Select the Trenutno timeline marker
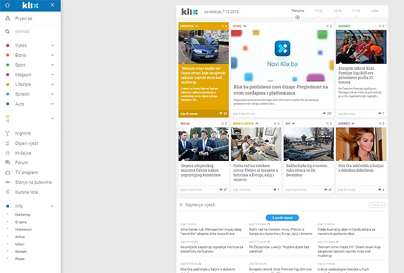This screenshot has width=404, height=273. tap(297, 17)
